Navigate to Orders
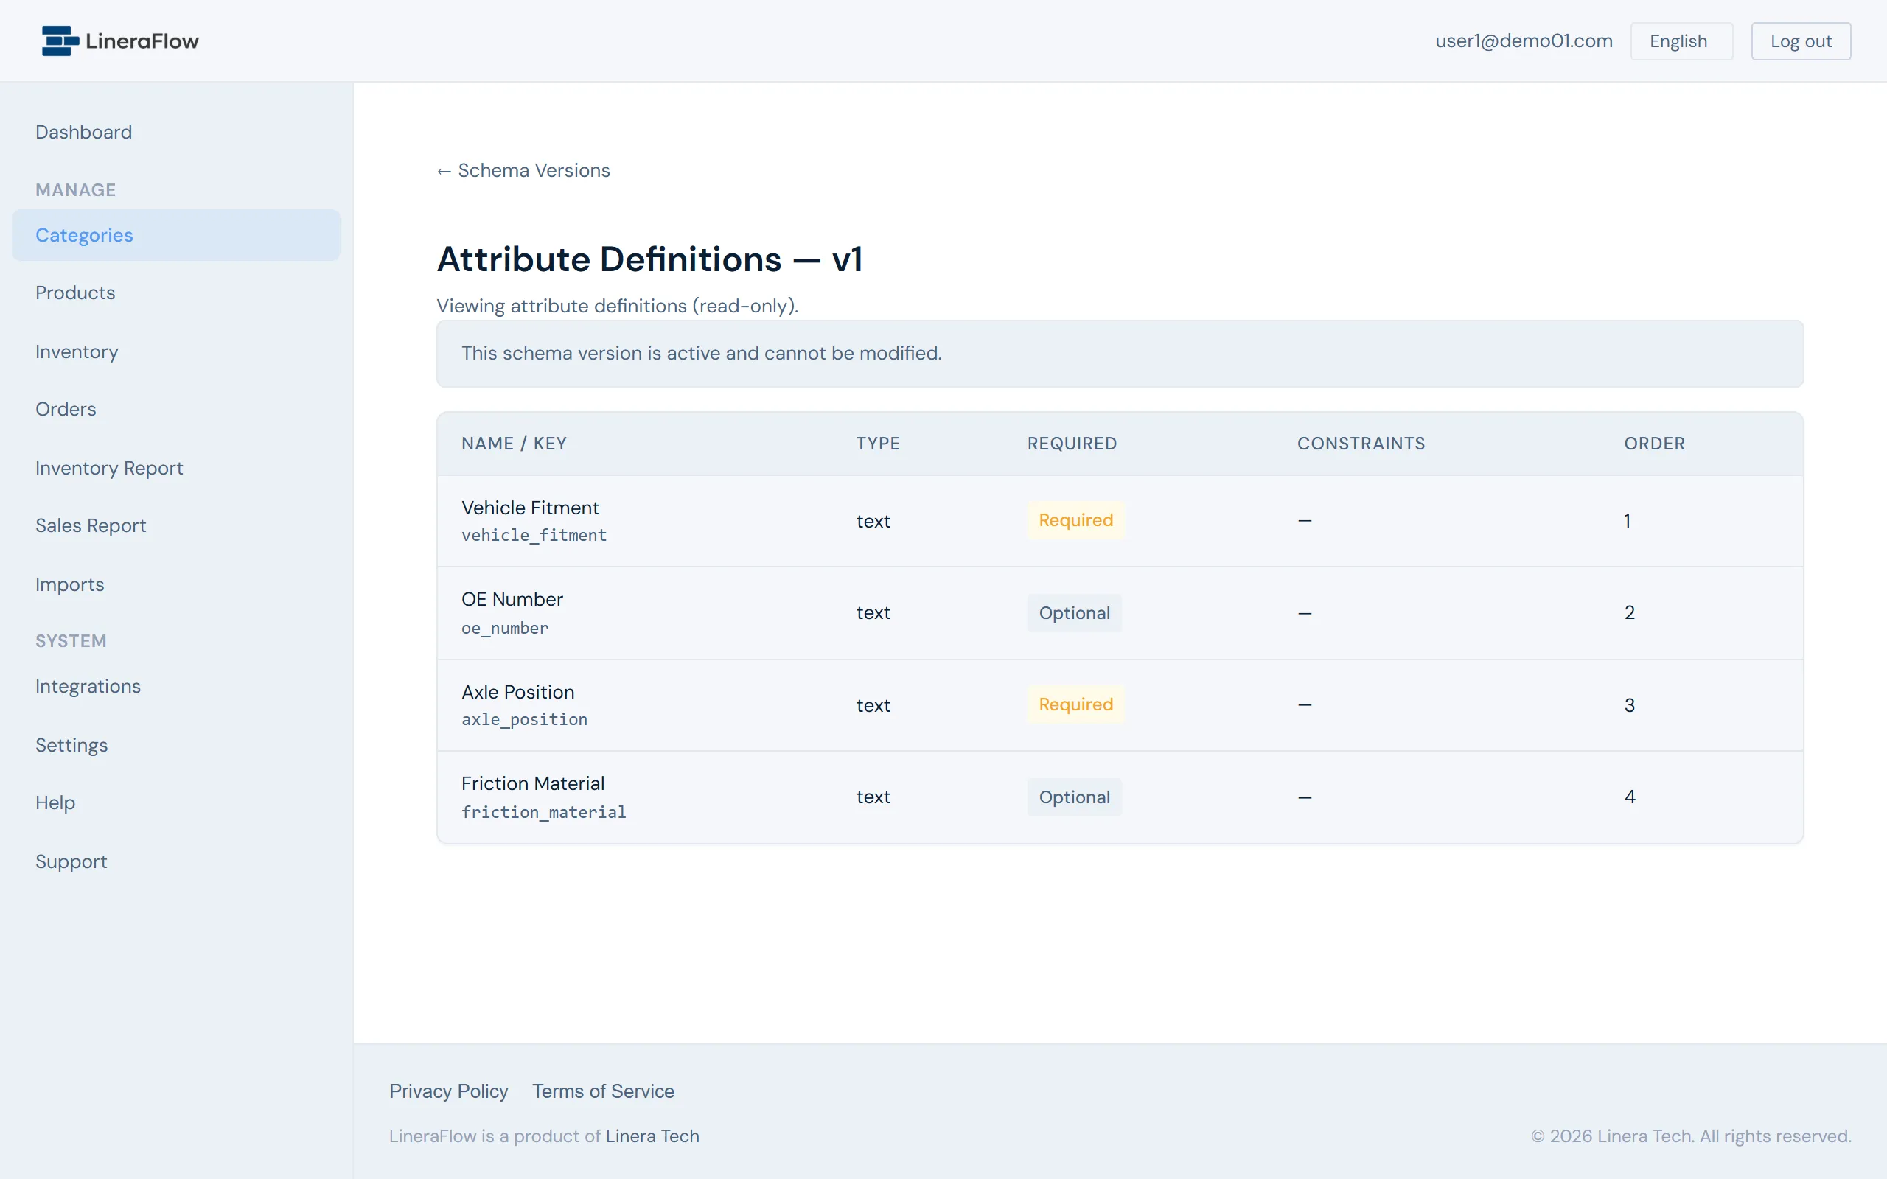The image size is (1887, 1179). tap(66, 410)
